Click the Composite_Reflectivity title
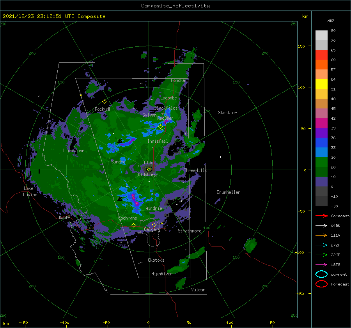Viewport: 351px width, 328px height. click(175, 6)
